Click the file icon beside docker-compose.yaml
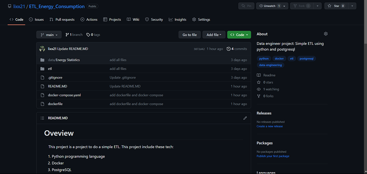The height and width of the screenshot is (174, 367). pos(43,95)
